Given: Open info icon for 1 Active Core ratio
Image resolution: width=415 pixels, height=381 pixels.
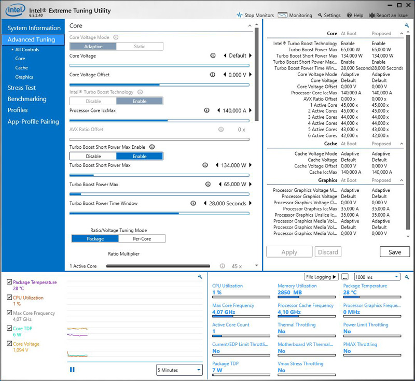Looking at the screenshot, I should pos(223,266).
